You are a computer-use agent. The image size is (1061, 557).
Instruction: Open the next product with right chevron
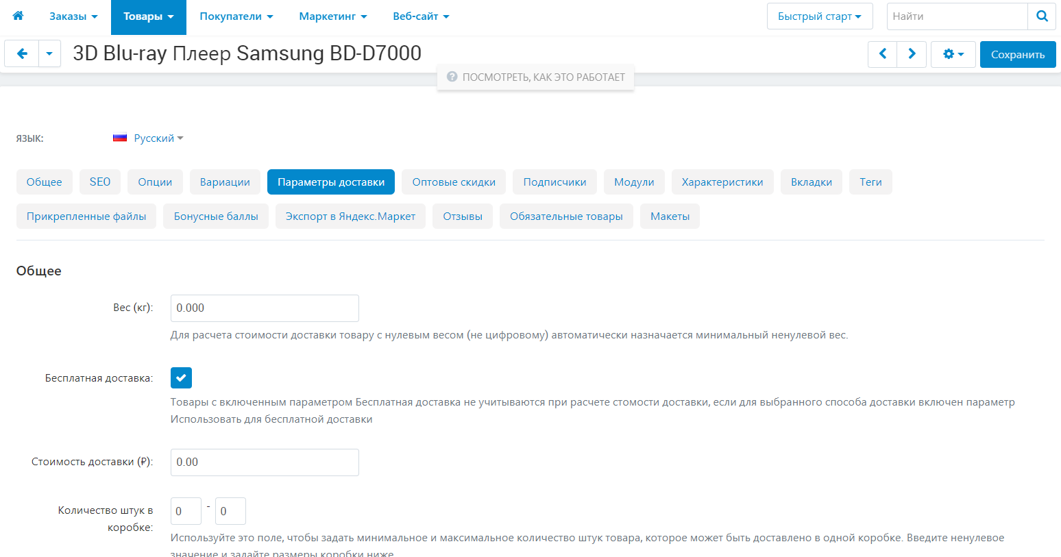[x=912, y=54]
